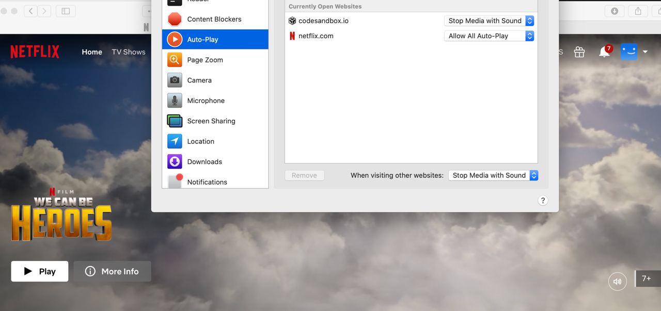Select netflix.com row in websites list

pos(411,36)
